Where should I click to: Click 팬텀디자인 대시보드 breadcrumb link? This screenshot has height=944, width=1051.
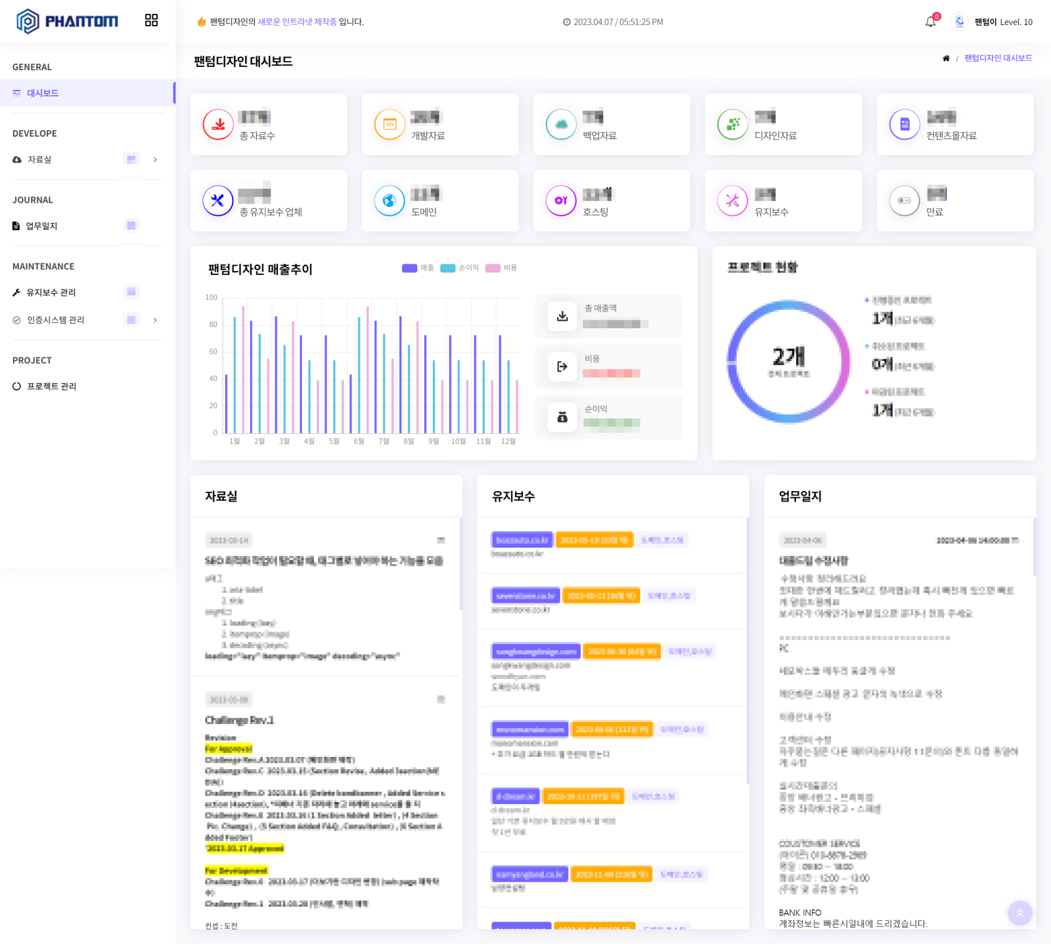[998, 58]
